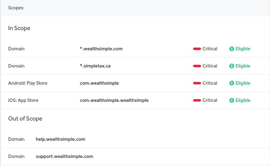Click the In Scope section heading
The width and height of the screenshot is (270, 166).
click(19, 28)
